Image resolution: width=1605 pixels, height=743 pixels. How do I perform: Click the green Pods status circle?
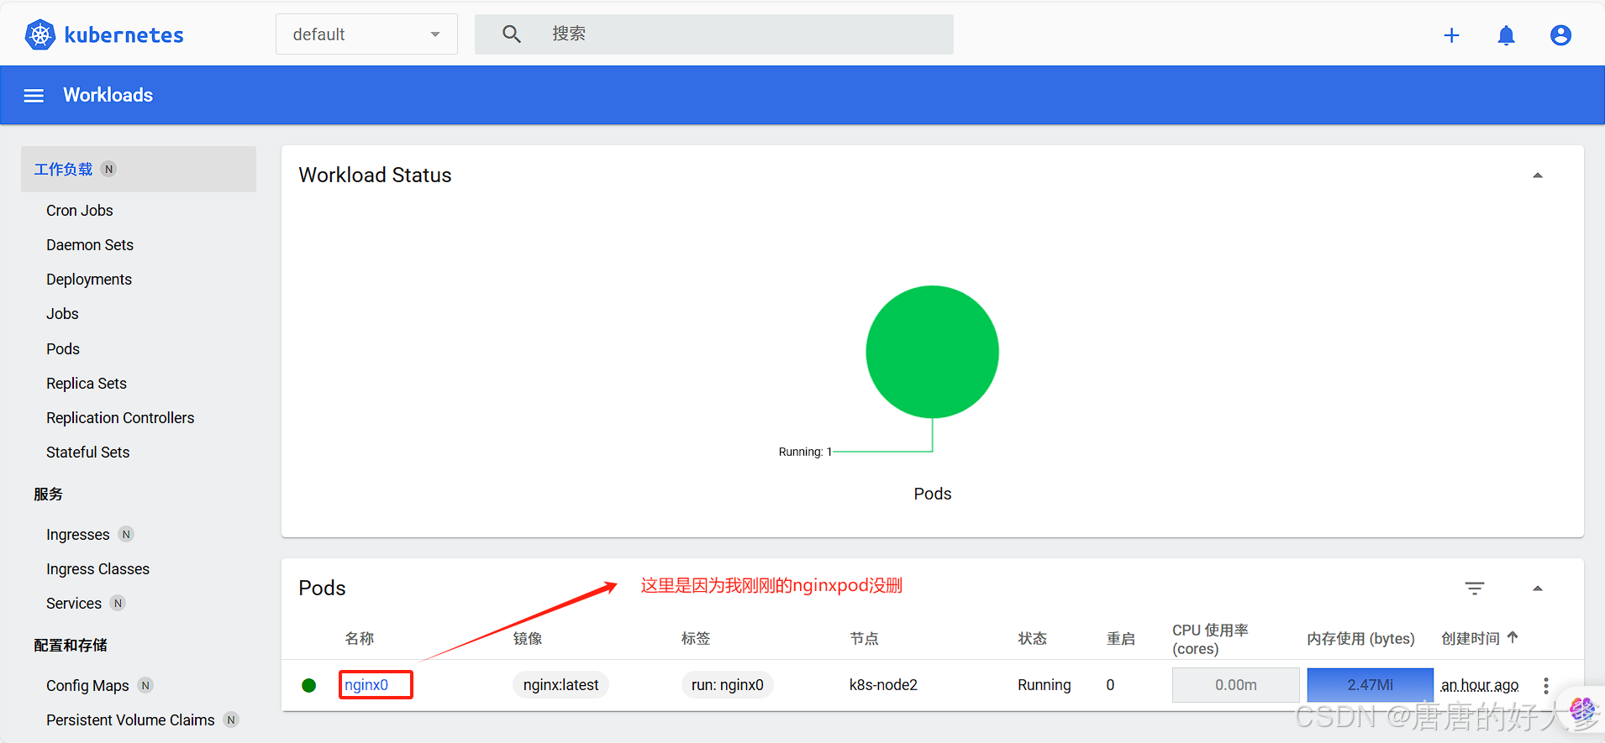pyautogui.click(x=932, y=352)
